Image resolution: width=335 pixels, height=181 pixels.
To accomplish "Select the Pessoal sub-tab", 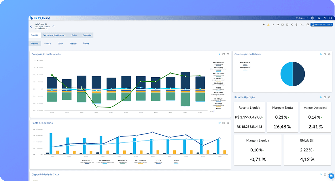I will tap(73, 44).
